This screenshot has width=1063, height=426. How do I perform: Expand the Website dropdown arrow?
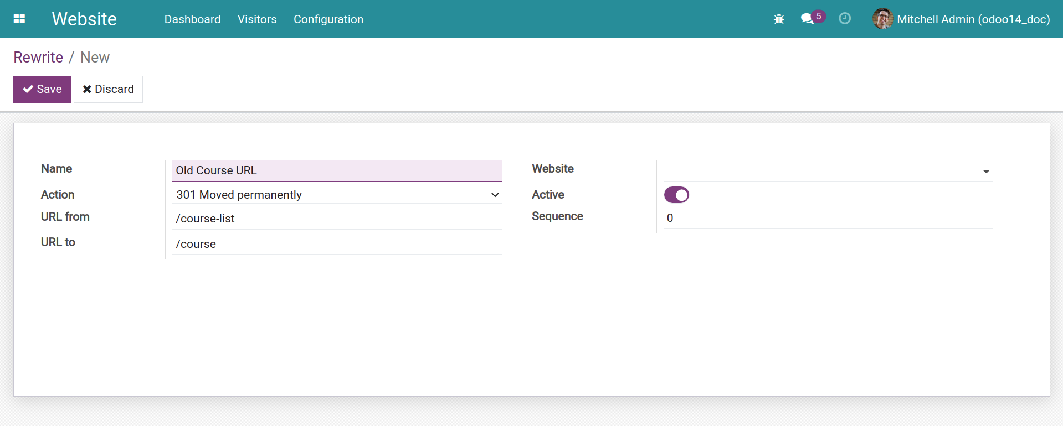[986, 172]
